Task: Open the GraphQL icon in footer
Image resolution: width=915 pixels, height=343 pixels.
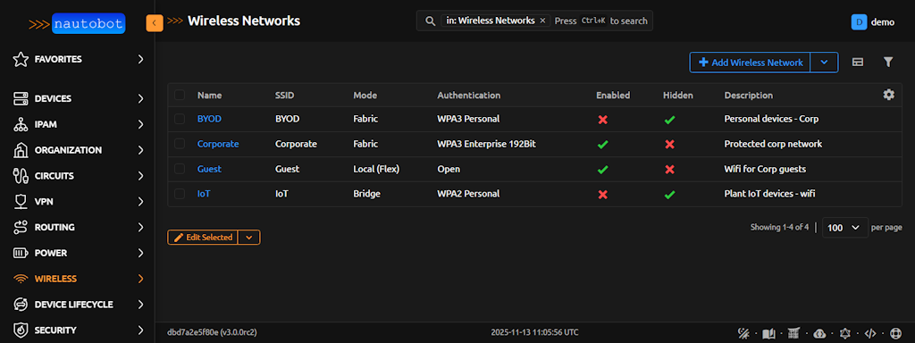Action: coord(844,334)
